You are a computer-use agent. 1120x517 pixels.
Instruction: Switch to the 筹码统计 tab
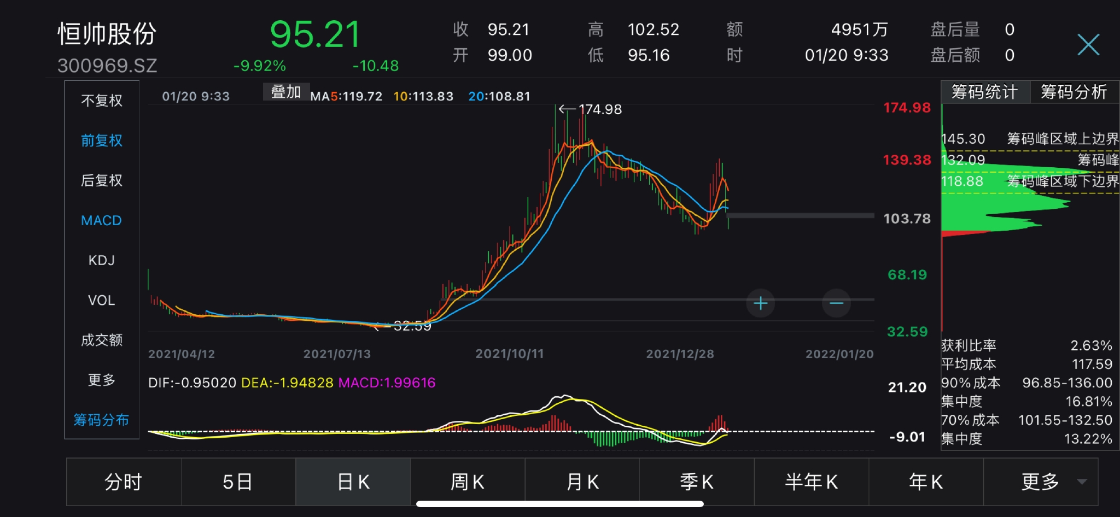coord(984,91)
